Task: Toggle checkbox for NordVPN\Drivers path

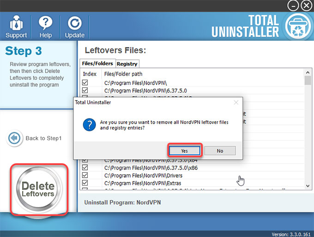Action: coord(85,175)
